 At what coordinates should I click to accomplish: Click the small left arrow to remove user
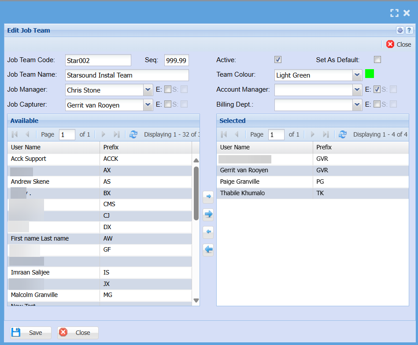tap(208, 232)
